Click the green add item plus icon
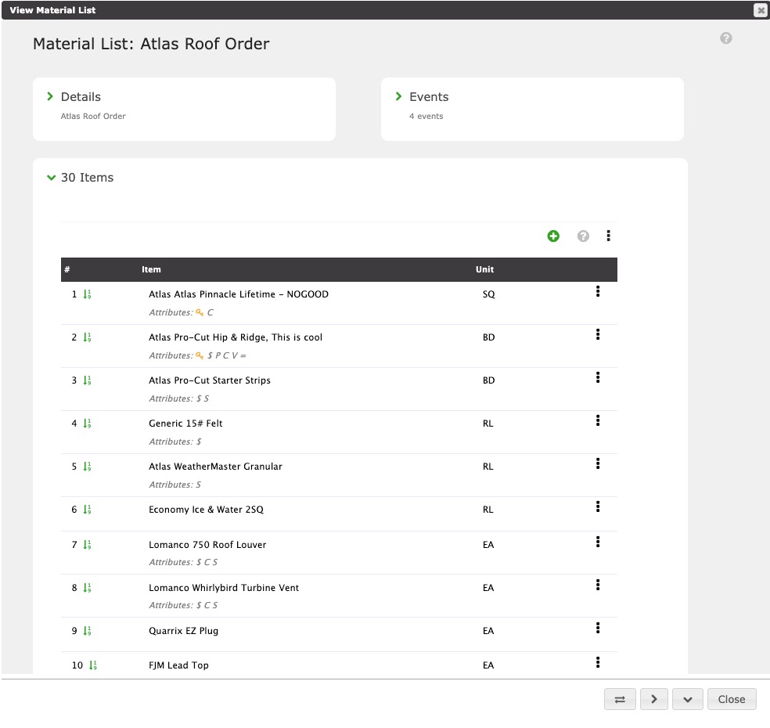Image resolution: width=770 pixels, height=728 pixels. tap(553, 236)
